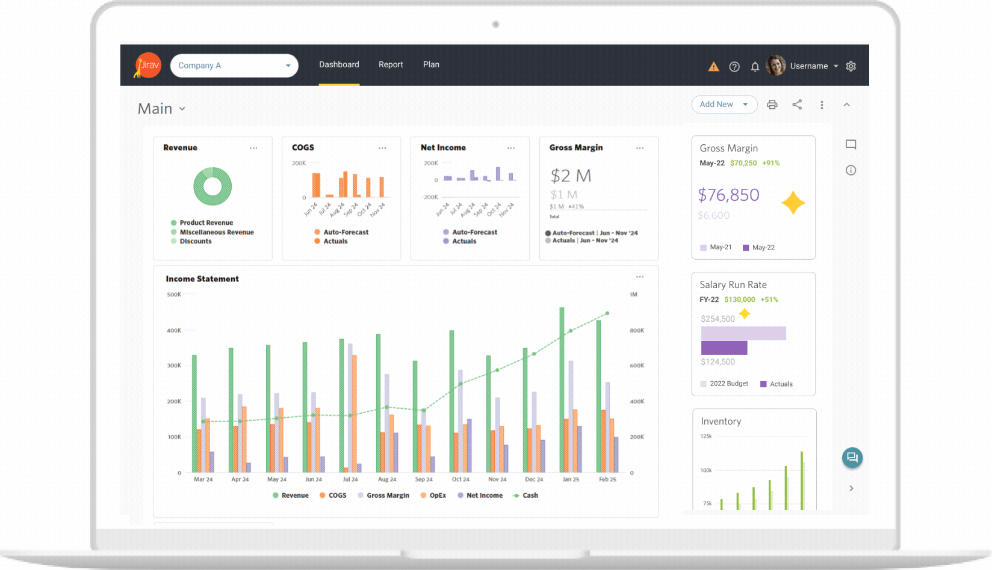Collapse the dashboard with the caret arrow

847,104
